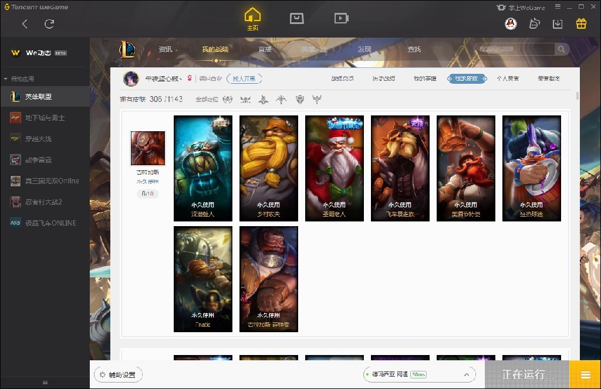
Task: Click the 古拉加斯 champion portrait
Action: 148,148
